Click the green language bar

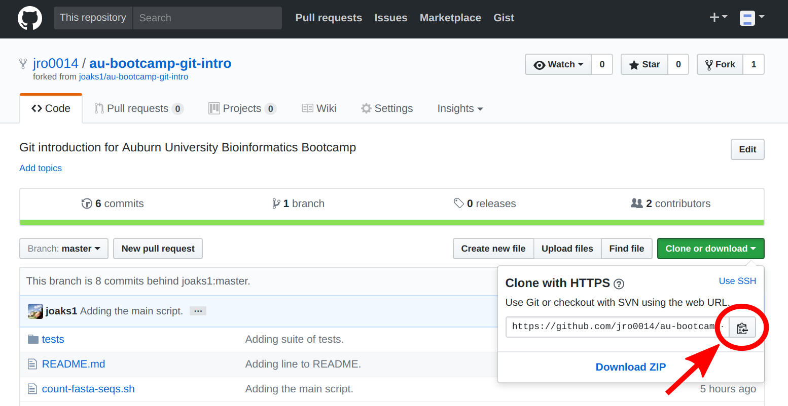(x=391, y=223)
